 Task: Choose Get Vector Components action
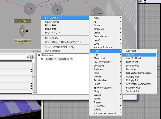(139, 73)
